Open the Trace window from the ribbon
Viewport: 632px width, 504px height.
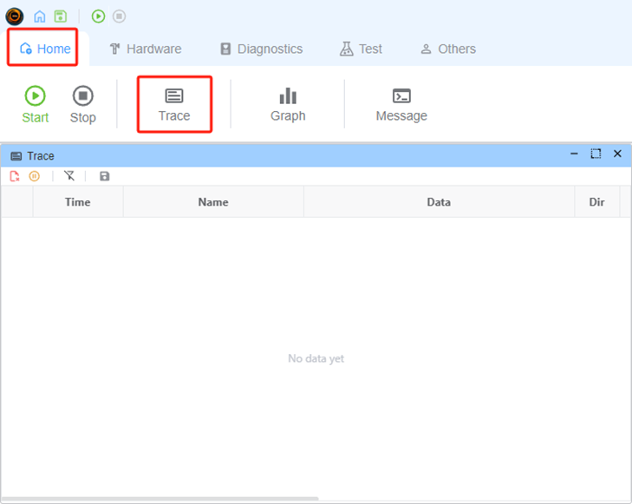(x=174, y=105)
